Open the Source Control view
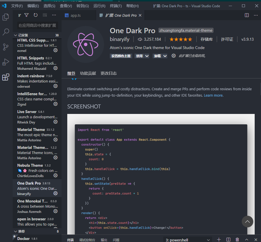This screenshot has height=242, width=261. [x=6, y=47]
